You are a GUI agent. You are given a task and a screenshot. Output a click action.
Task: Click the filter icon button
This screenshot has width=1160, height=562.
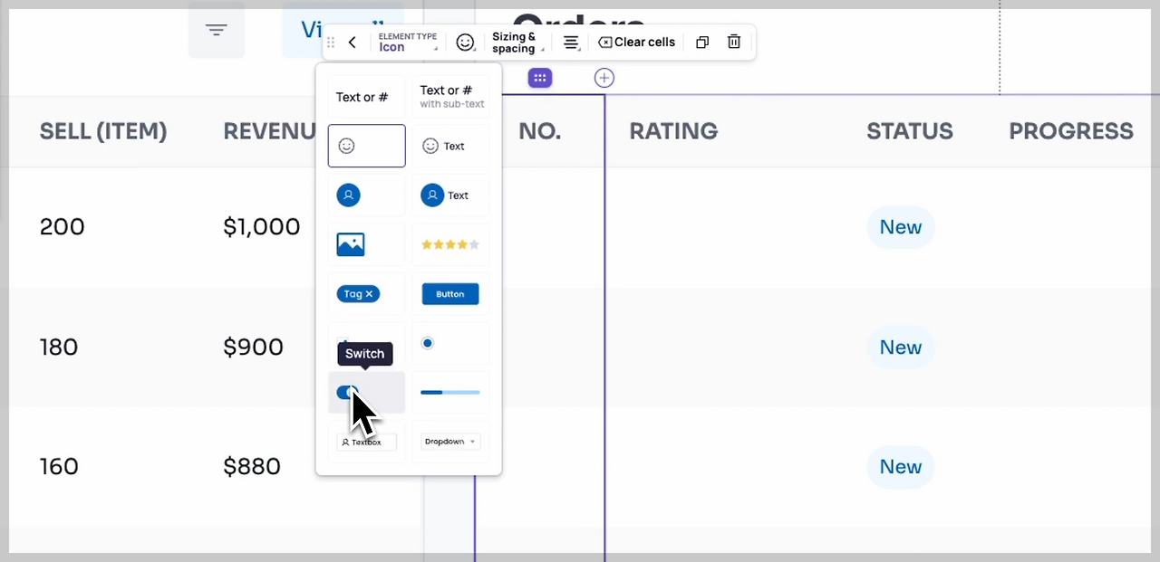tap(216, 31)
